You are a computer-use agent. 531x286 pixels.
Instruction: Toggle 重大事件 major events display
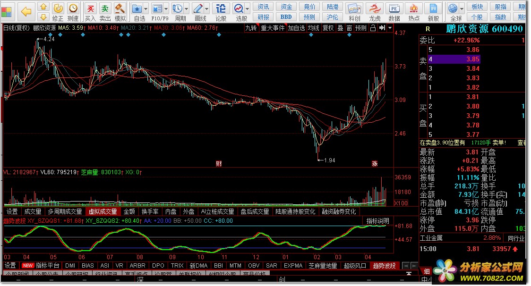click(273, 28)
